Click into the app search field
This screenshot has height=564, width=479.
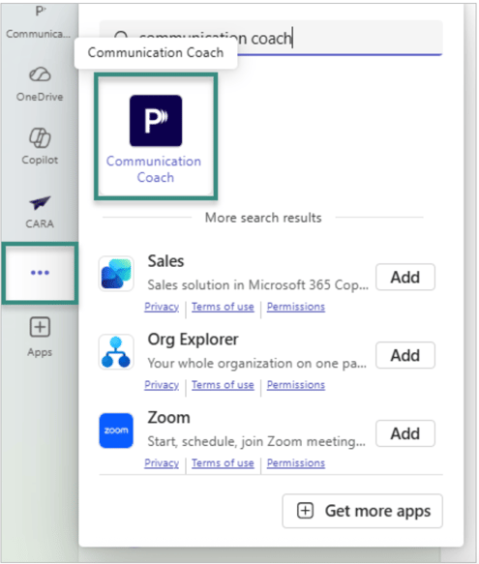point(271,38)
